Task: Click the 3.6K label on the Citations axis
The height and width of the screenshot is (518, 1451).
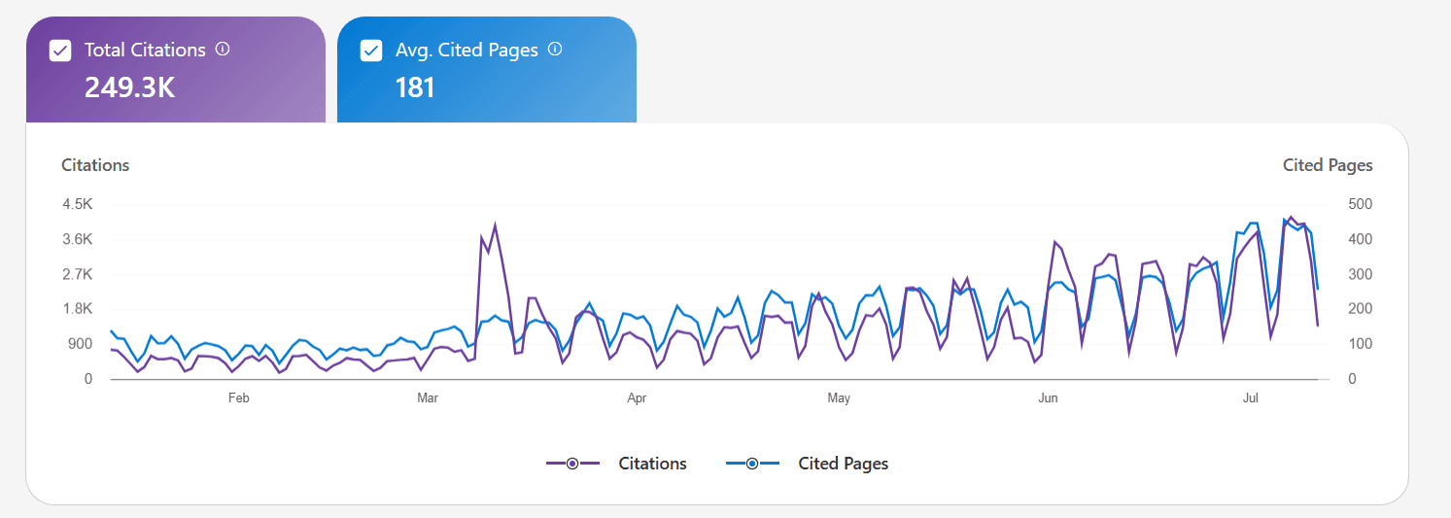Action: 77,239
